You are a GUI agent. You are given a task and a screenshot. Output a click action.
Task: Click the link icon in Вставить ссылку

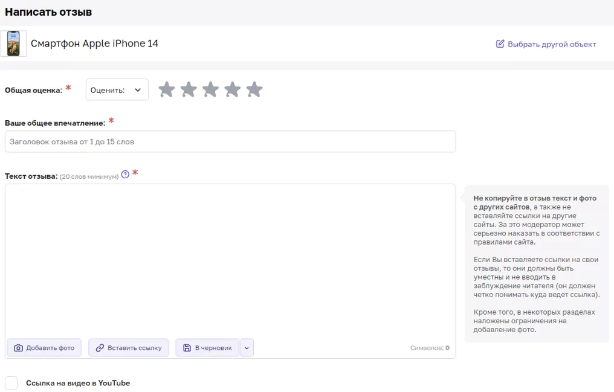coord(100,348)
